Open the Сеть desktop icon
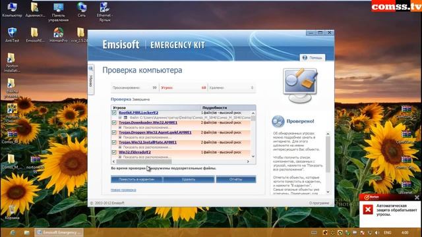Image resolution: width=422 pixels, height=237 pixels. coord(82,9)
